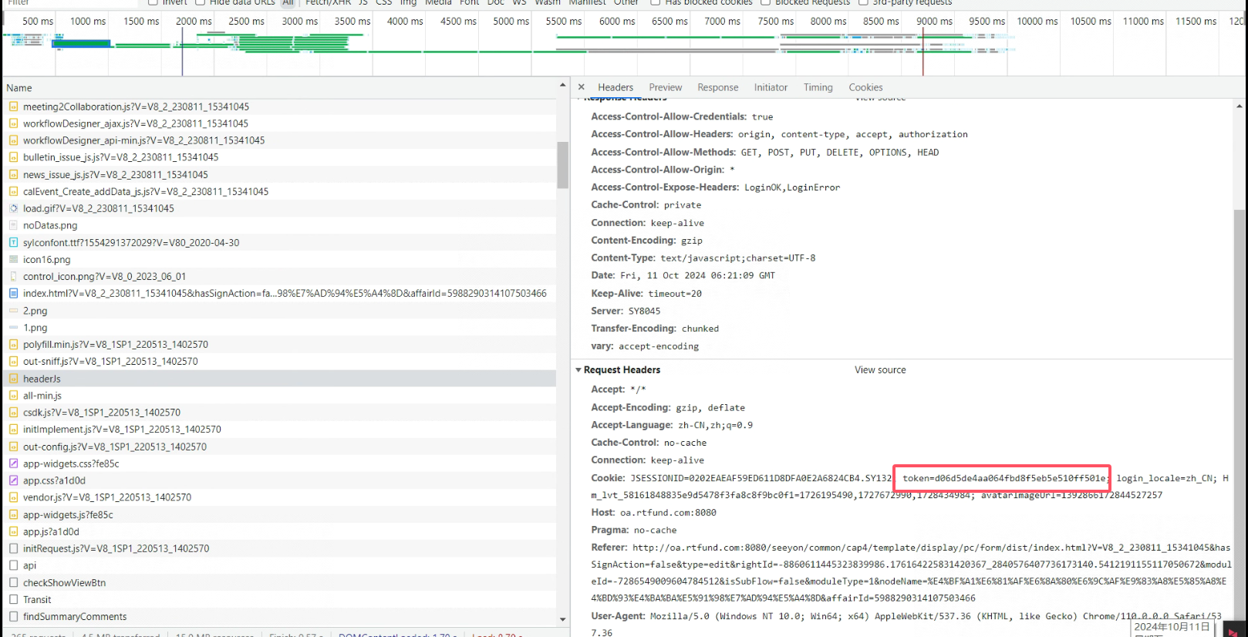Click the JS icon beside vendor.js request
This screenshot has height=637, width=1248.
[x=13, y=497]
